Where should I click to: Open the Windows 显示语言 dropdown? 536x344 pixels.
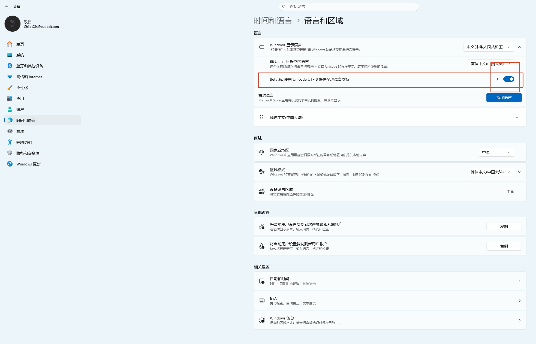pyautogui.click(x=489, y=47)
